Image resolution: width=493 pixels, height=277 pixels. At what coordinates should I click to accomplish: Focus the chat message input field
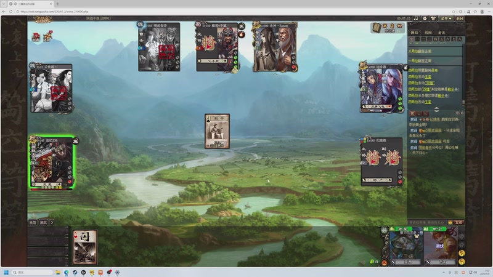click(x=427, y=222)
